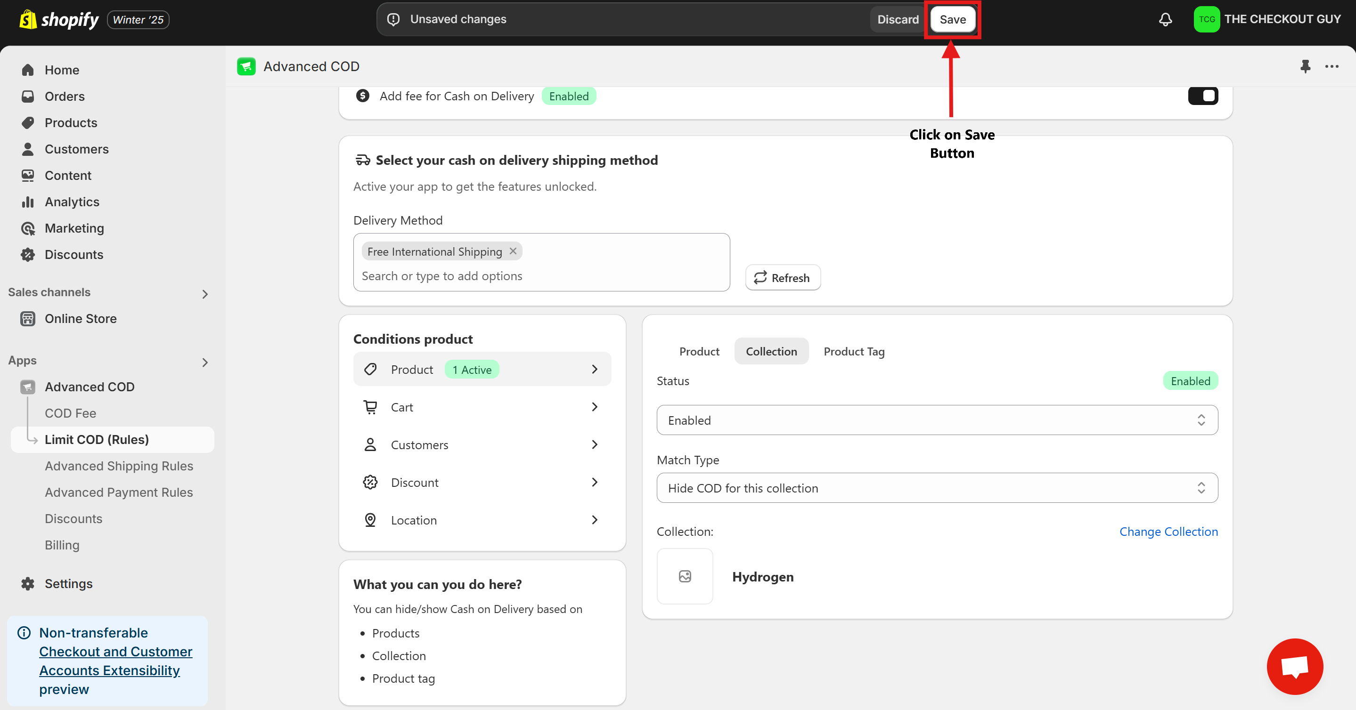
Task: Click the Hydrogen collection name
Action: click(x=763, y=577)
